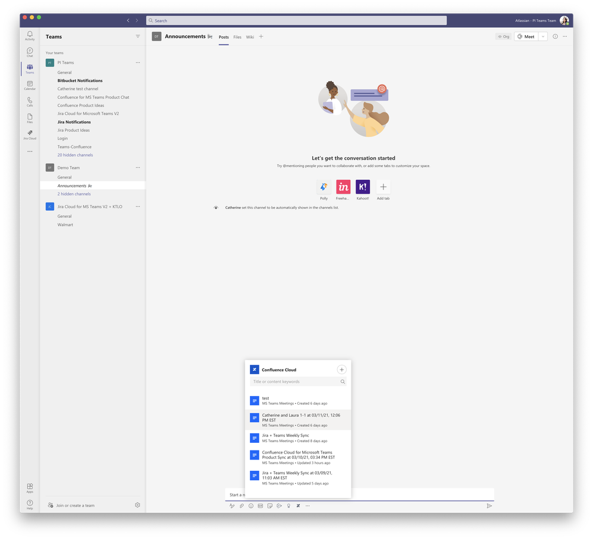
Task: Attach a file with the paperclip icon
Action: click(241, 506)
